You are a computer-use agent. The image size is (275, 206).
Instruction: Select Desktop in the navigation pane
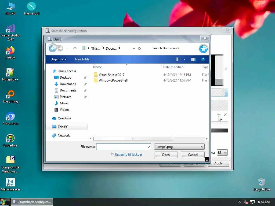63,78
